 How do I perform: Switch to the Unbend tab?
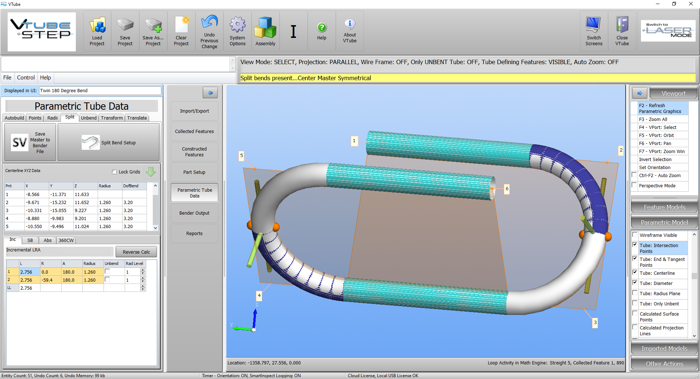pos(89,118)
